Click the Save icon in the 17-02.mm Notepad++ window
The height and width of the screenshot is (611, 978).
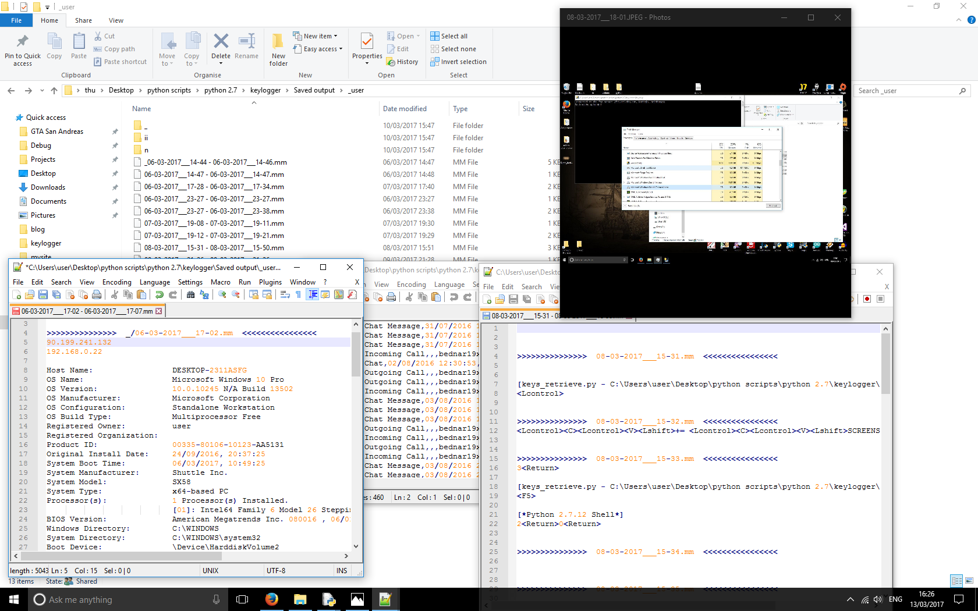43,295
